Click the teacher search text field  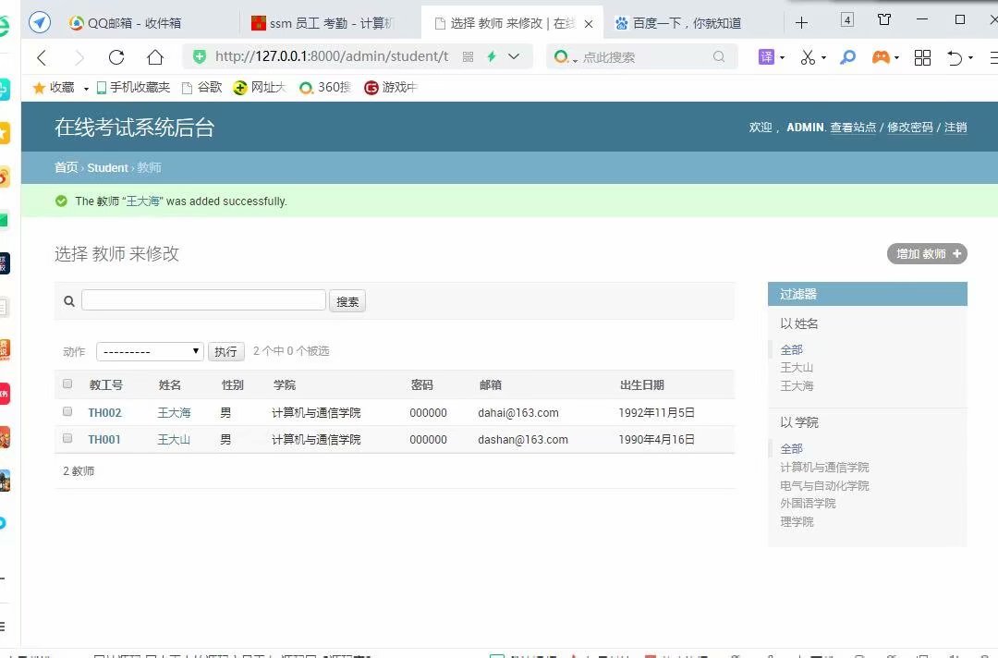pos(203,300)
